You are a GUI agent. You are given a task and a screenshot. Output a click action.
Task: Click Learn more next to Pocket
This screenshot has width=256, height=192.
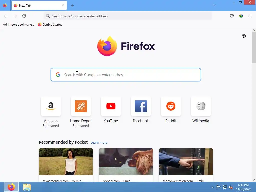99,143
